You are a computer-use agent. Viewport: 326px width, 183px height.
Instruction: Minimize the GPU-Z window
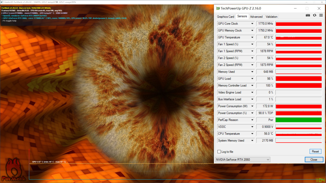(x=295, y=8)
